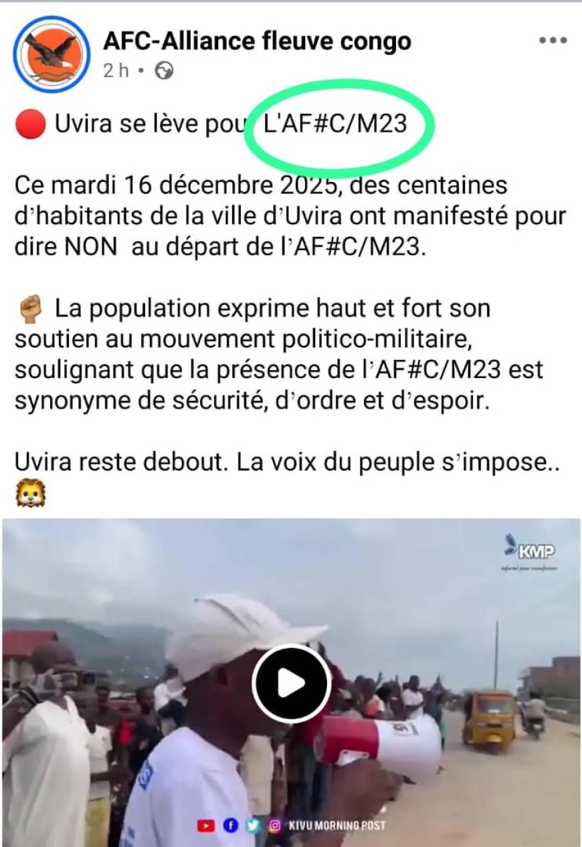Click the AFC-Alliance fleuve congo page name
Viewport: 582px width, 847px height.
[257, 41]
